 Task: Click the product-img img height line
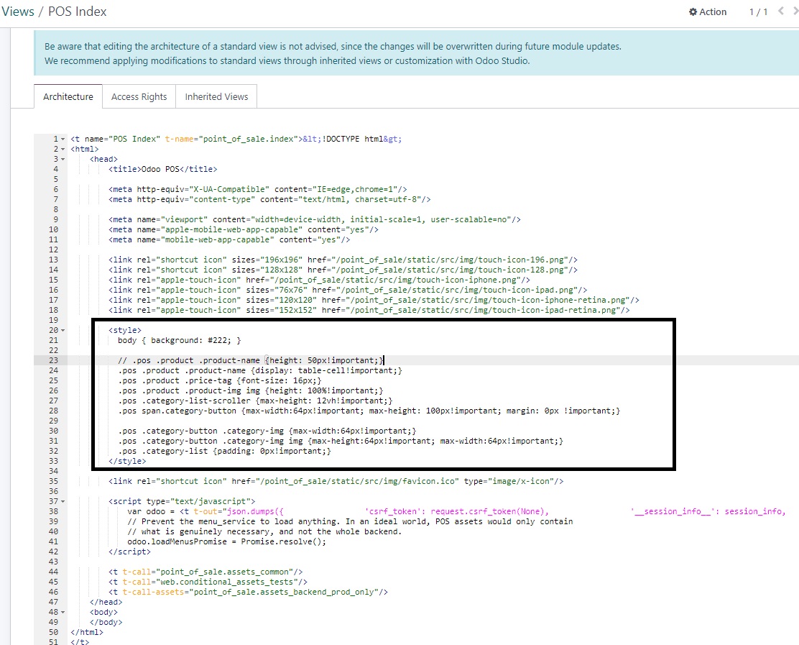[x=251, y=390]
